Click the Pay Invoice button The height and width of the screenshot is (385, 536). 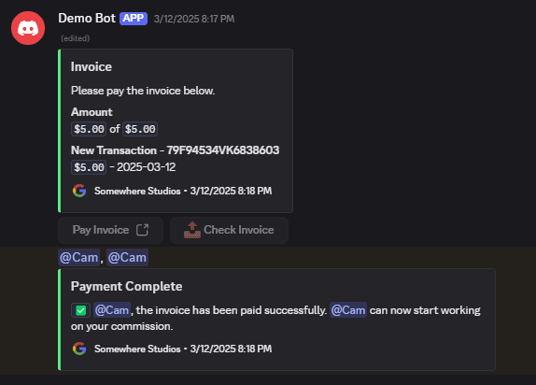pyautogui.click(x=110, y=230)
